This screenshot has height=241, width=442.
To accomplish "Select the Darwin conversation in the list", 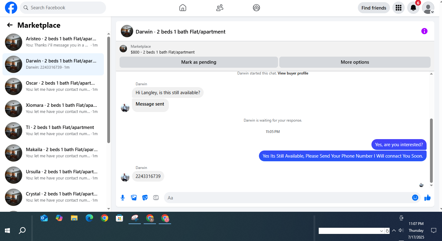I will coord(53,64).
